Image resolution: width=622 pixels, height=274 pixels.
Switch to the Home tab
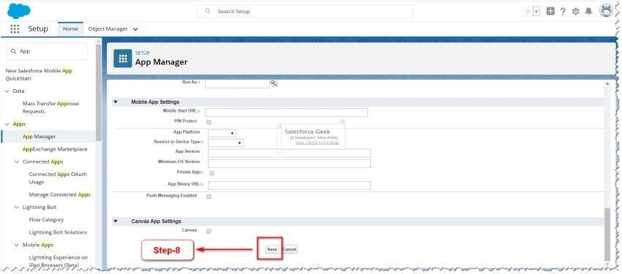(x=70, y=29)
